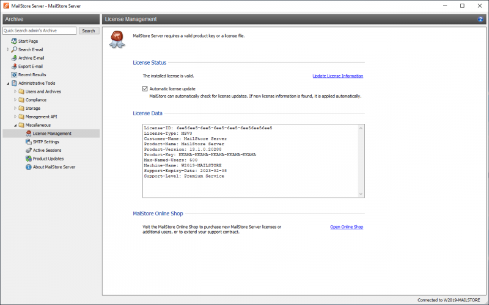Click the Archive E-mail icon
The width and height of the screenshot is (489, 305).
click(x=13, y=58)
